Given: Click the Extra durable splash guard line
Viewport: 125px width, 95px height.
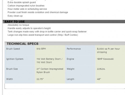Looking at the screenshot, I should coord(22,2).
